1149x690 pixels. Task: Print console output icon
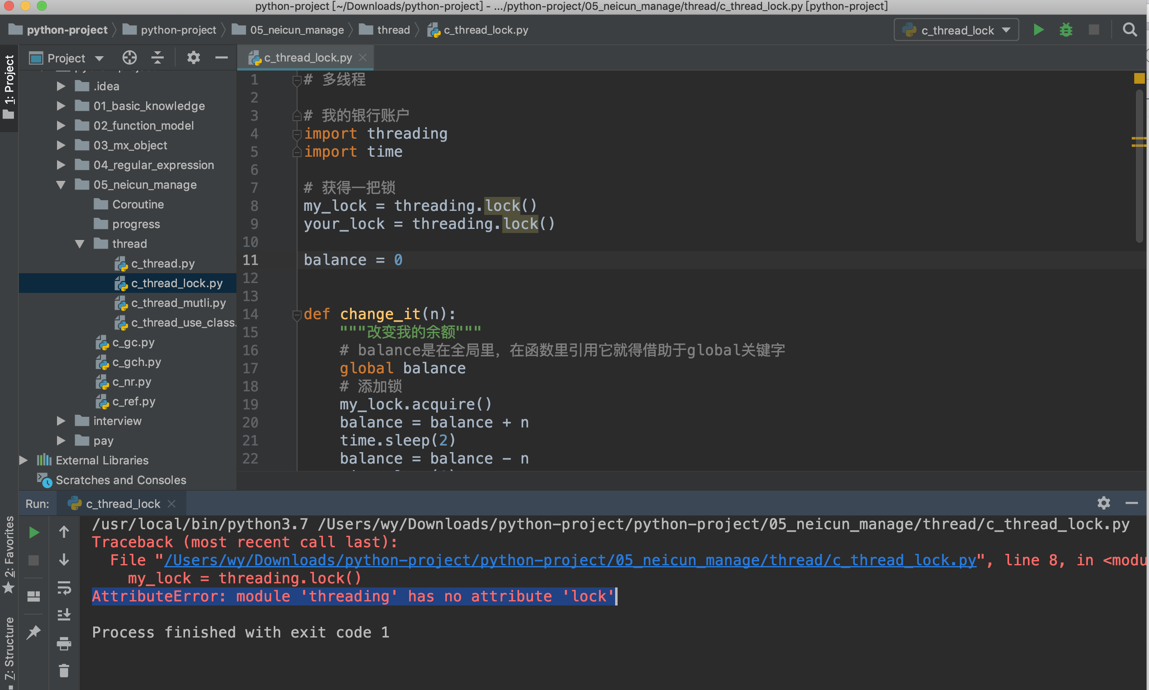point(64,644)
